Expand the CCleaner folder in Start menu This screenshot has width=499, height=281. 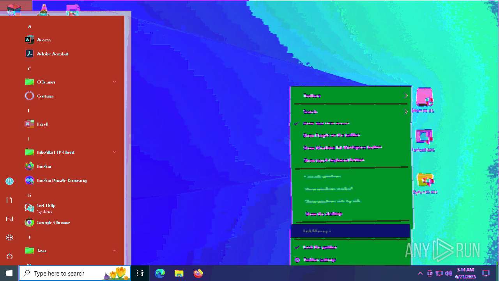pos(70,82)
